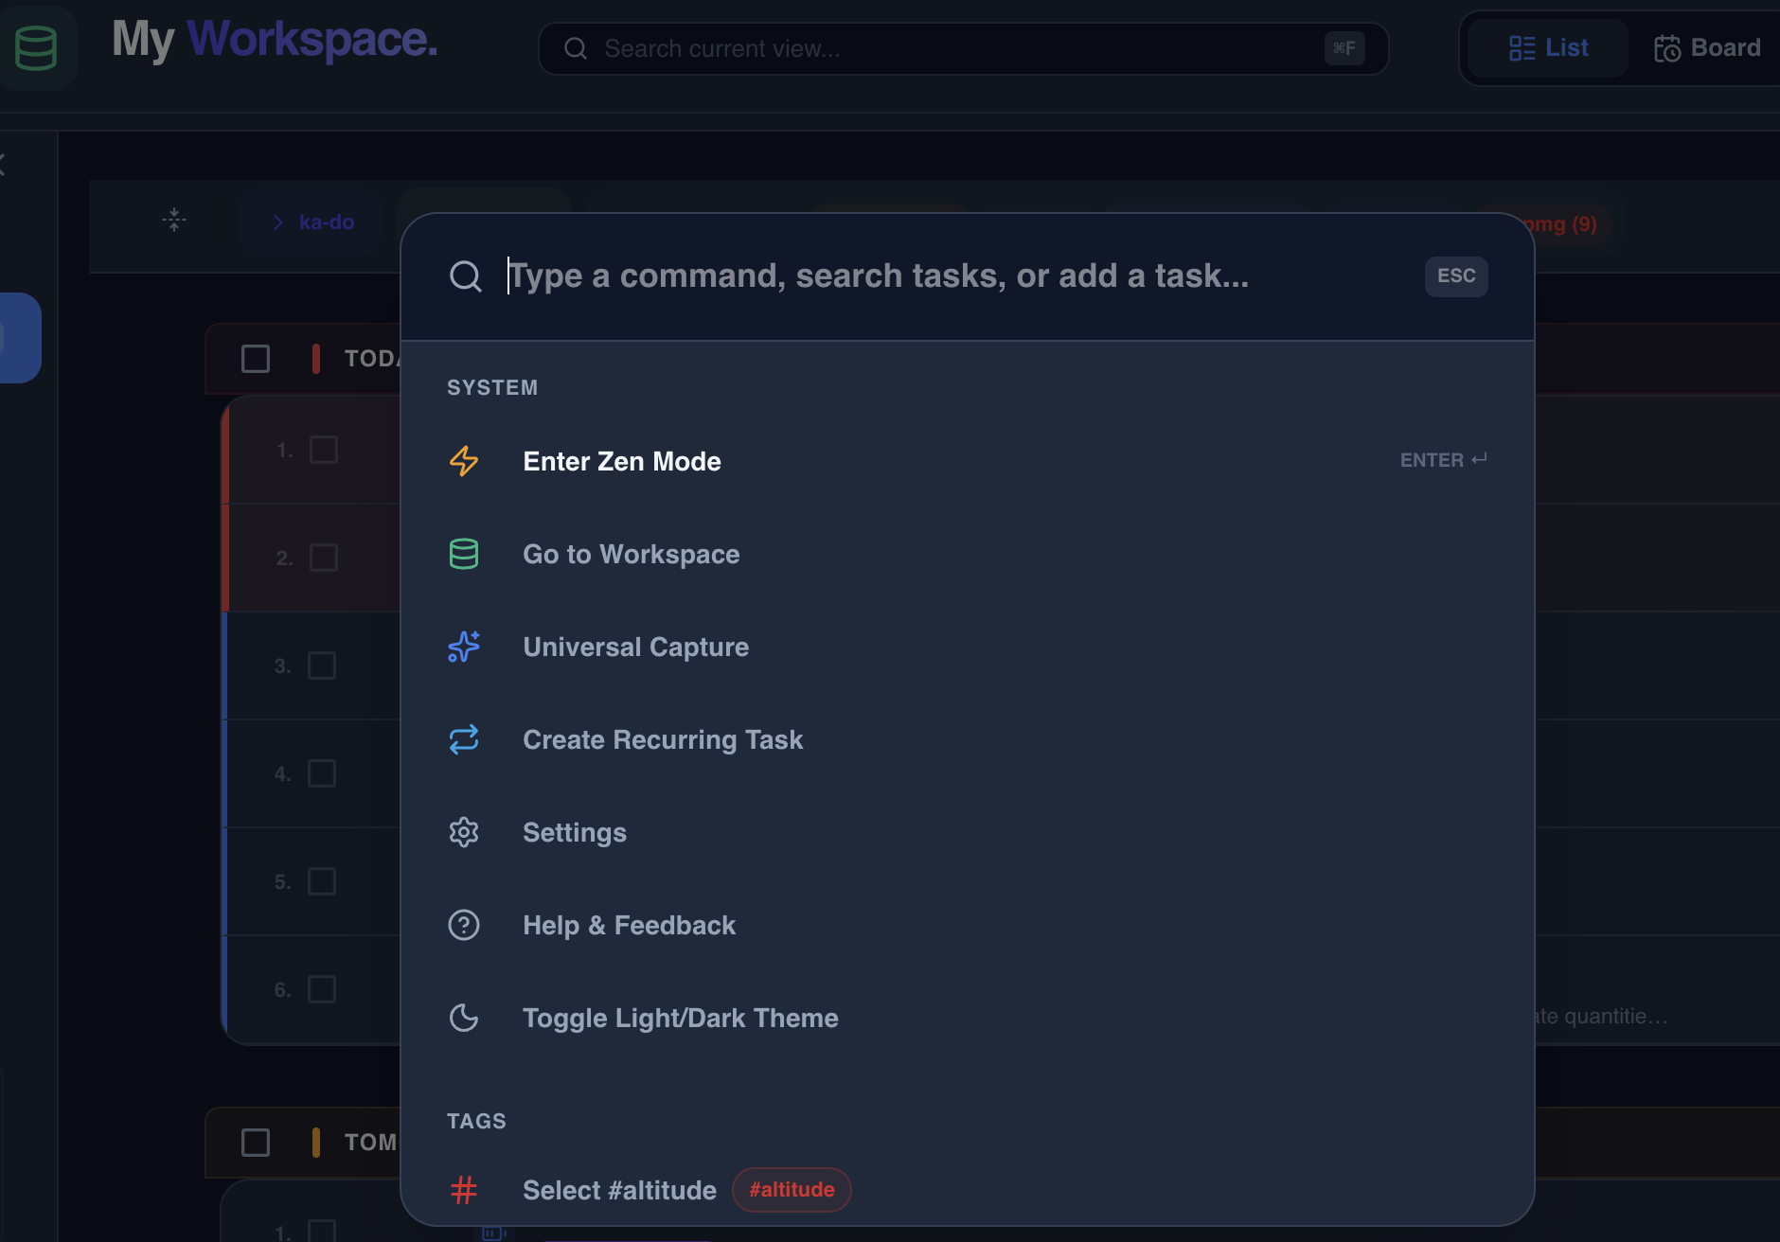
Task: Click the Create Recurring Task loop icon
Action: [464, 739]
